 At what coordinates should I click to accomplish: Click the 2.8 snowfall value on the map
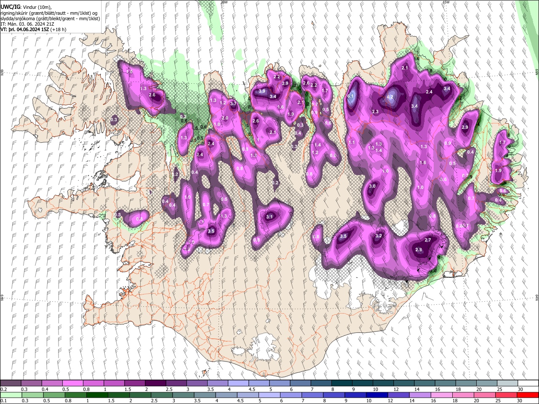[419, 250]
